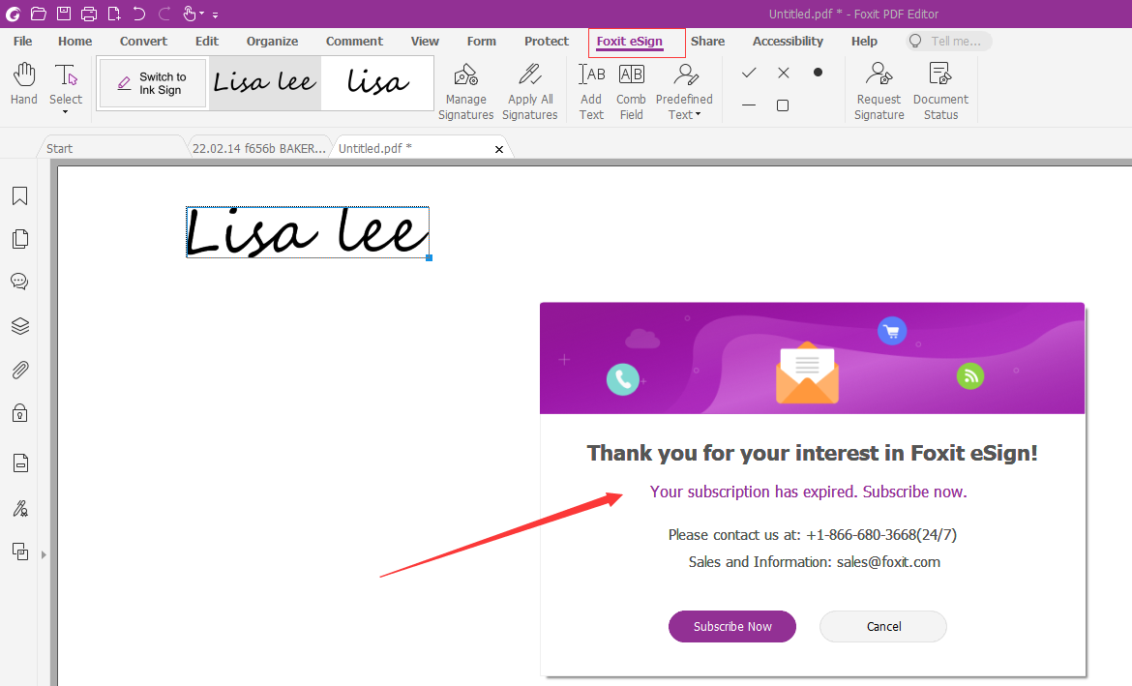Expand the Select tool dropdown arrow

(66, 112)
